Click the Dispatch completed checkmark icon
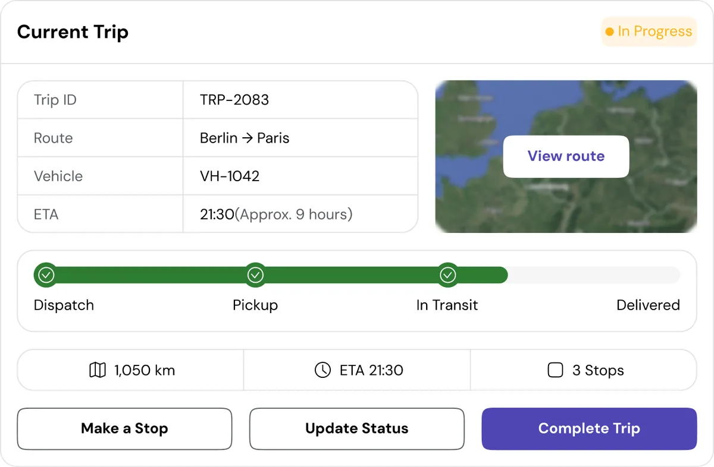Image resolution: width=714 pixels, height=467 pixels. (x=46, y=275)
